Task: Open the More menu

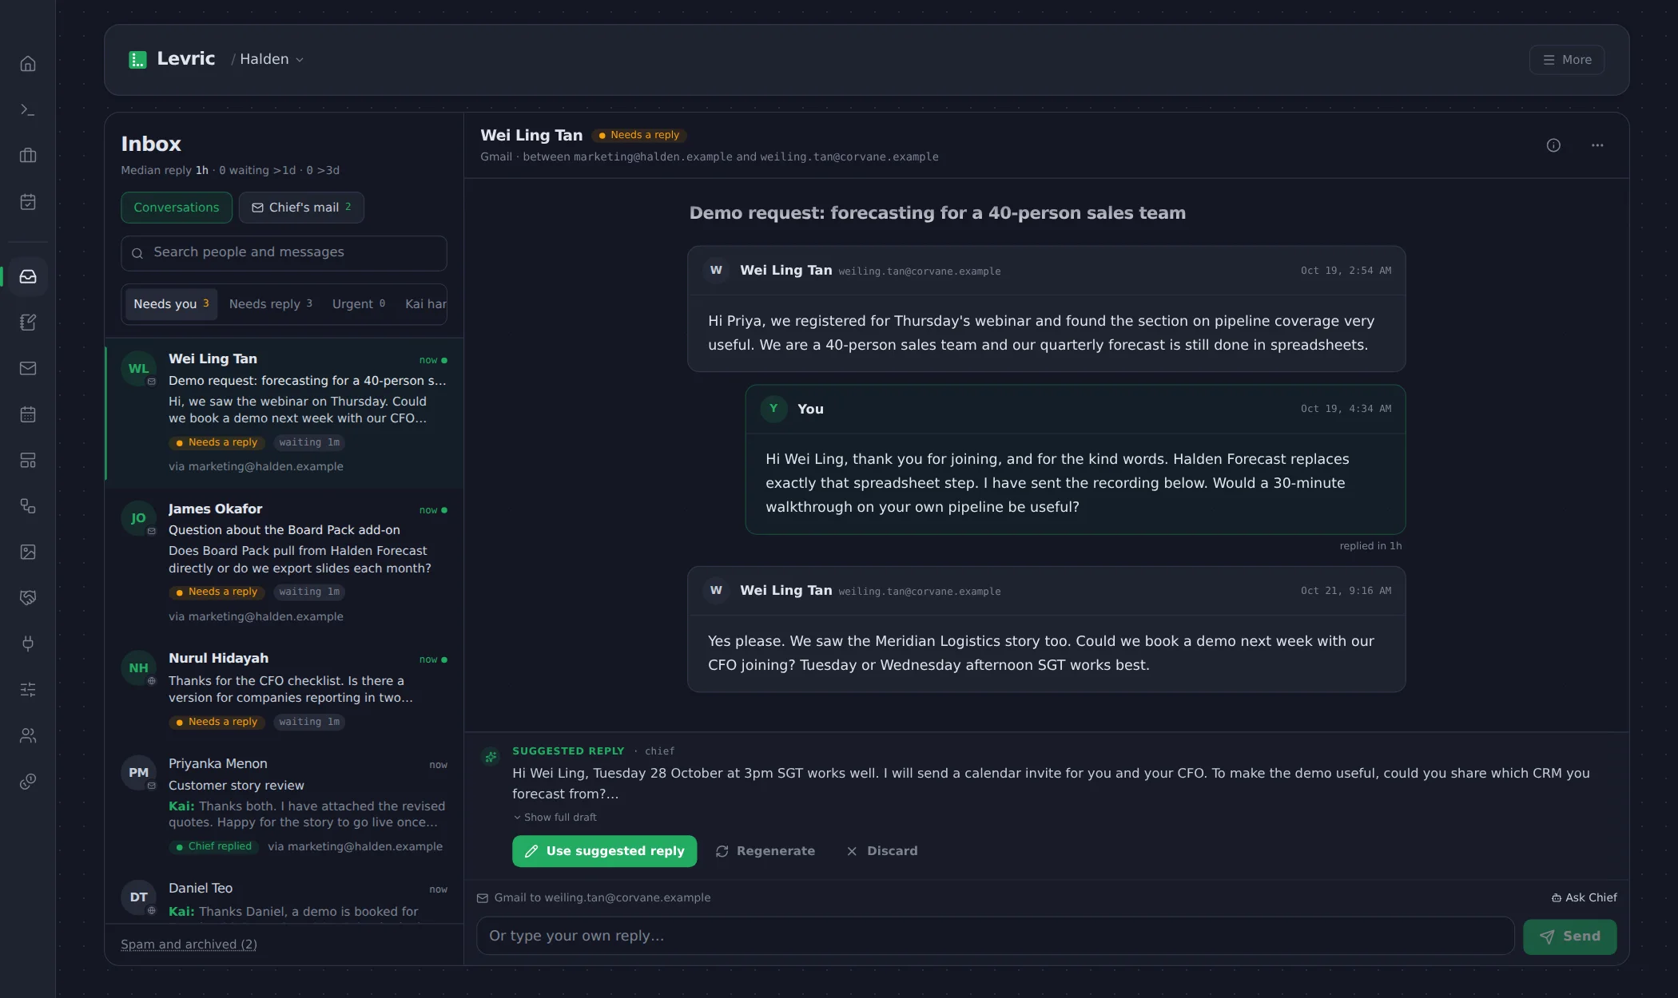Action: pyautogui.click(x=1566, y=60)
